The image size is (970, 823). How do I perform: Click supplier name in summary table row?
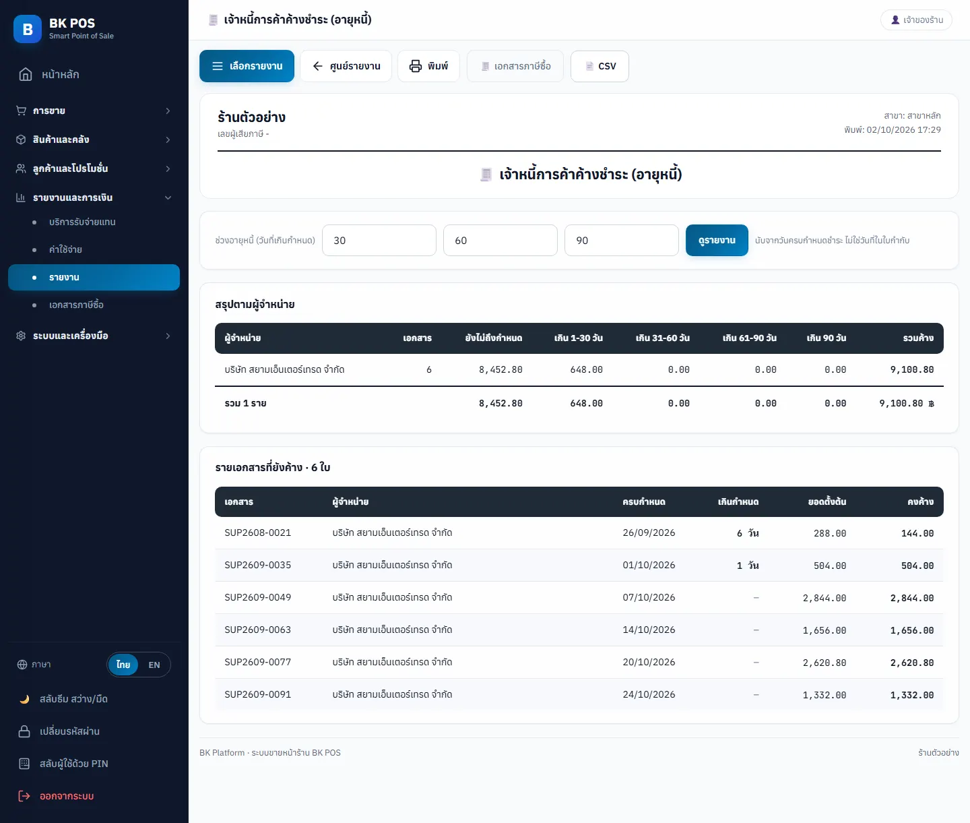[284, 369]
